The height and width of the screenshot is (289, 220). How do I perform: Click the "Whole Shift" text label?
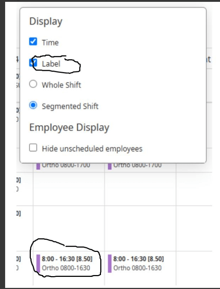coord(61,85)
